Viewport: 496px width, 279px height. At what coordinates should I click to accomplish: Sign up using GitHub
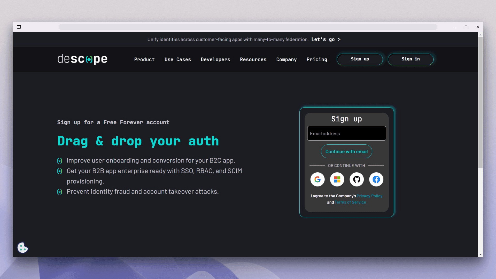[357, 179]
